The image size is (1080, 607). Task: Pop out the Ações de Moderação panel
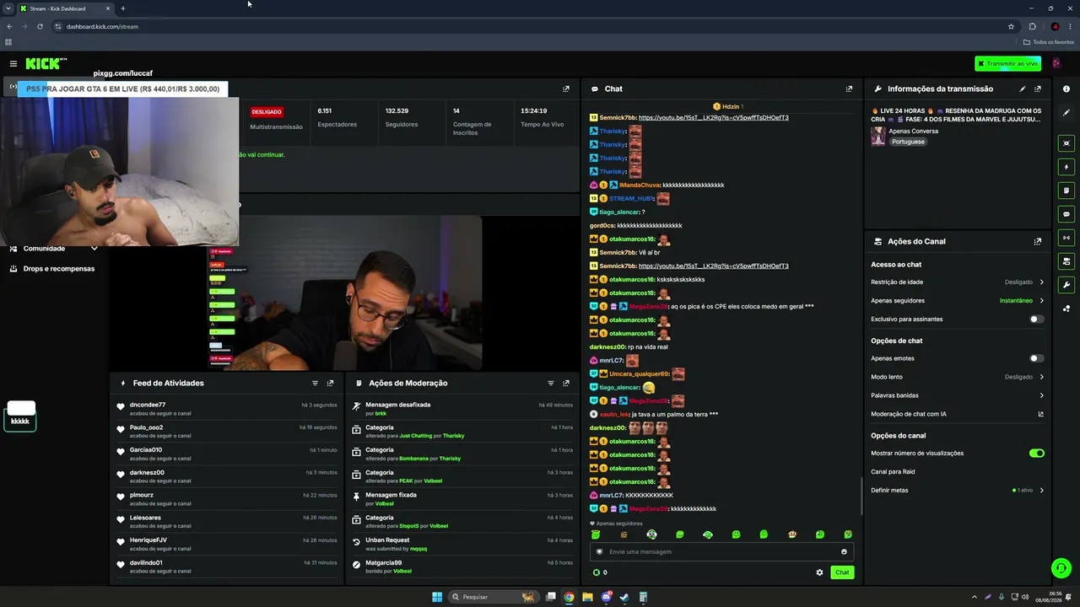(x=566, y=383)
